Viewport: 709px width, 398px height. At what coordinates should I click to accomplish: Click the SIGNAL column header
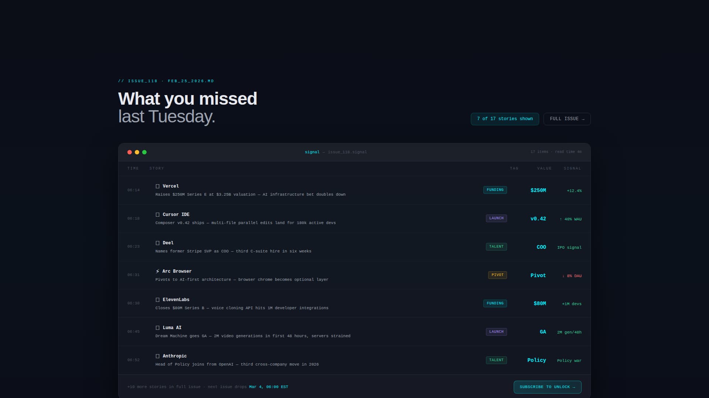[572, 168]
